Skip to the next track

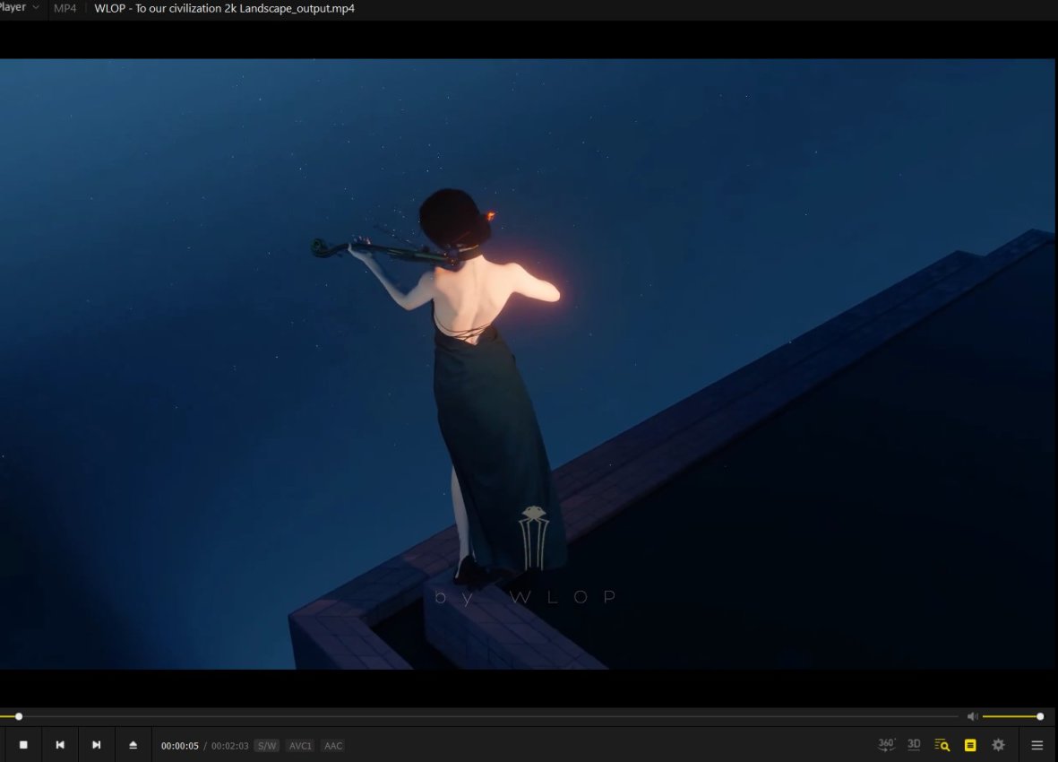coord(97,744)
